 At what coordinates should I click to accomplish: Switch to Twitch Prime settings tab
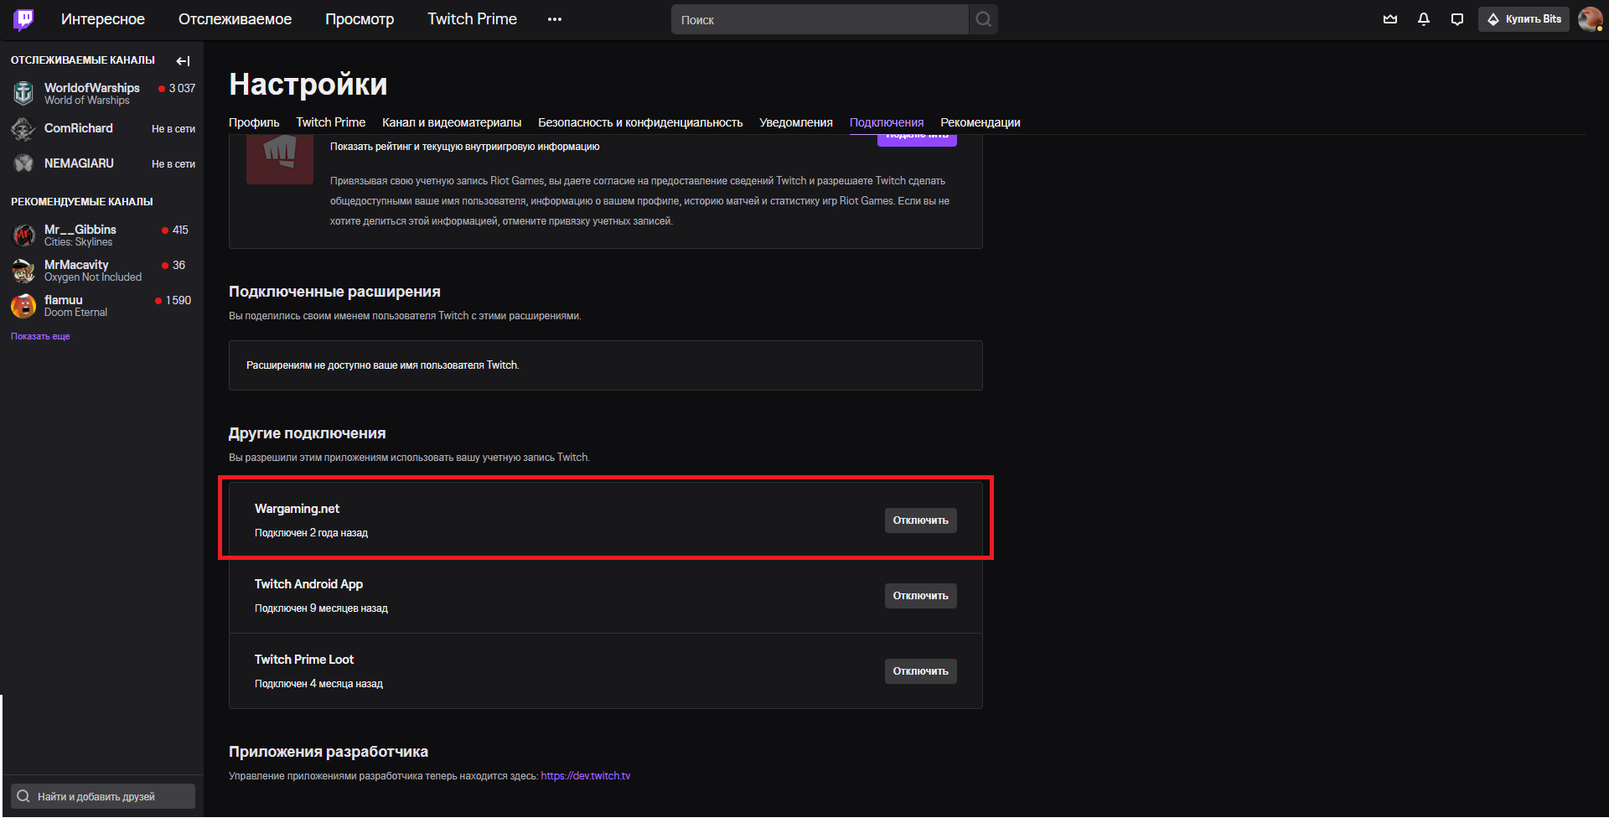click(331, 122)
